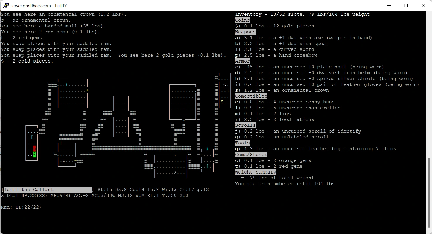Image resolution: width=432 pixels, height=234 pixels.
Task: Click the cyan # symbol on map
Action: (x=207, y=149)
